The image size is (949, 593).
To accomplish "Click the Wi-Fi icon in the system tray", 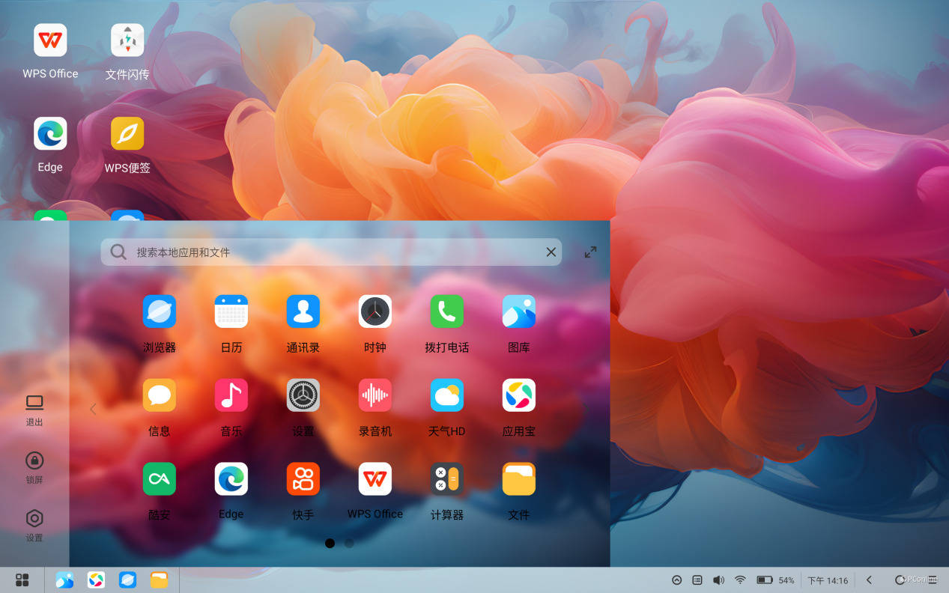I will point(740,580).
